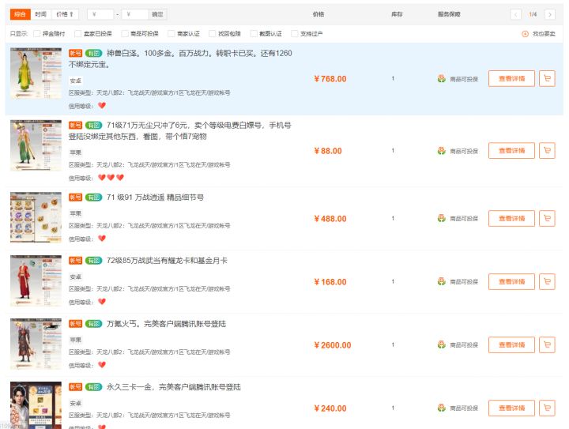Click the orange 帐号 badge on 万氪火丐 listing
The height and width of the screenshot is (429, 569).
[76, 323]
